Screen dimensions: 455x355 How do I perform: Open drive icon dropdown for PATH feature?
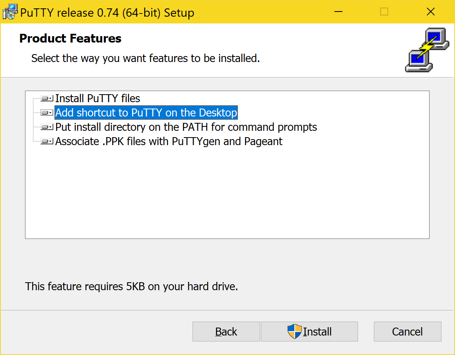click(47, 127)
